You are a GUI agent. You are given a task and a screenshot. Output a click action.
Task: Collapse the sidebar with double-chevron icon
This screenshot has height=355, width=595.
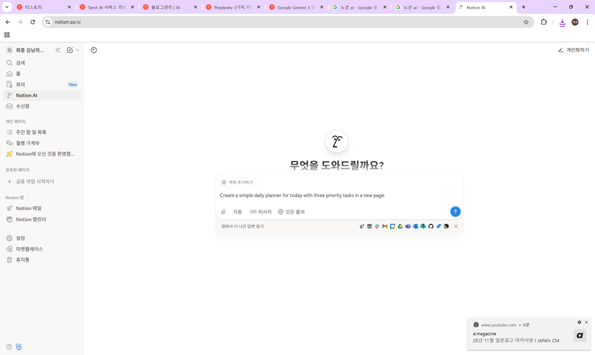tap(58, 50)
